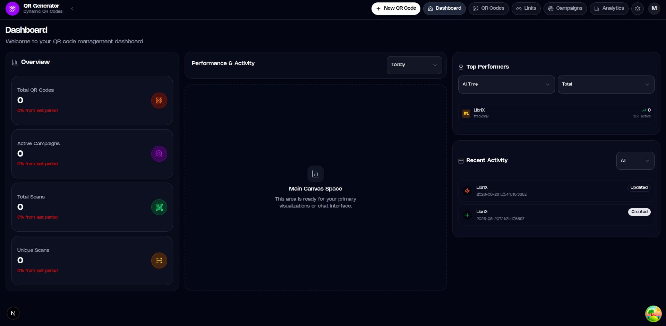Click the QR Generator purple logo icon
This screenshot has width=666, height=326.
(x=12, y=9)
